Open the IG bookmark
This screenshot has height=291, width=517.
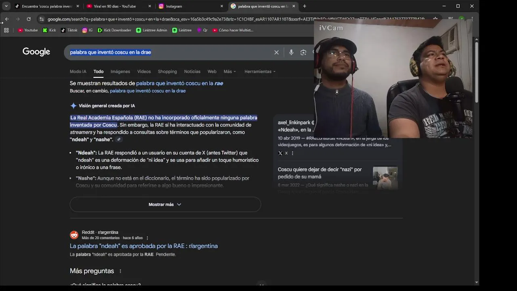88,30
